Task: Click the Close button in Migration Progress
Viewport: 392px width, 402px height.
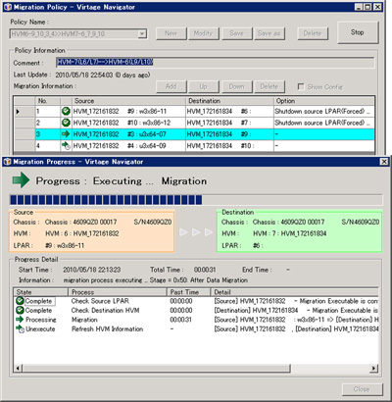Action: pos(362,389)
